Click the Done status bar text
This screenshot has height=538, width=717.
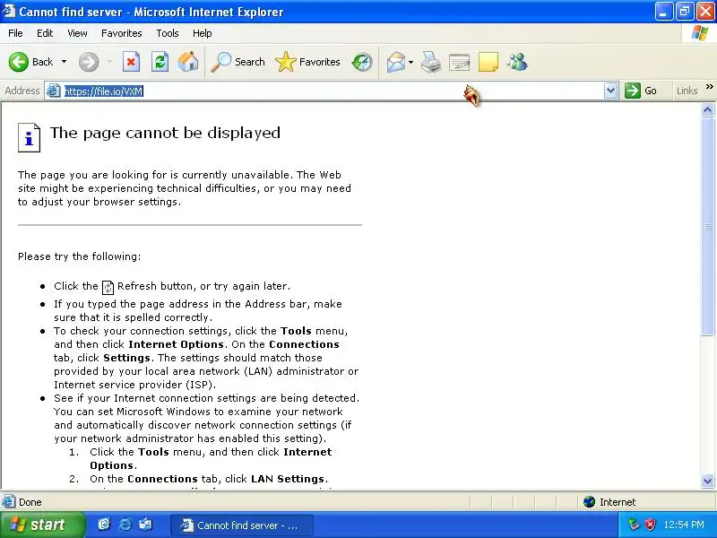tap(30, 502)
